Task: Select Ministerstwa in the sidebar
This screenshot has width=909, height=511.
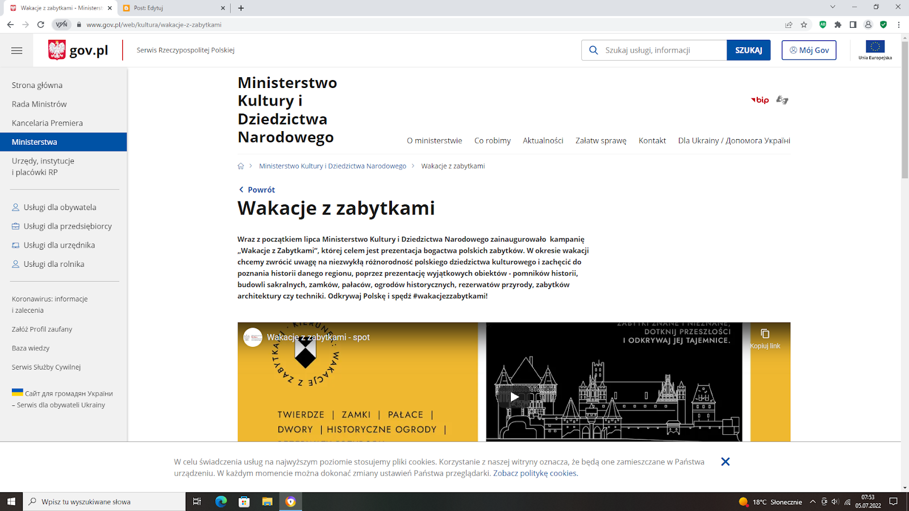Action: 63,142
